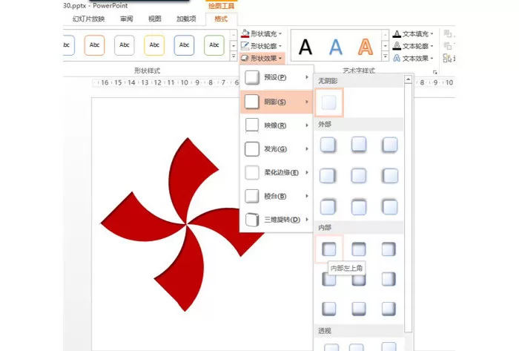This screenshot has width=519, height=351.
Task: Open the 审阅 ribbon tab
Action: tap(127, 19)
